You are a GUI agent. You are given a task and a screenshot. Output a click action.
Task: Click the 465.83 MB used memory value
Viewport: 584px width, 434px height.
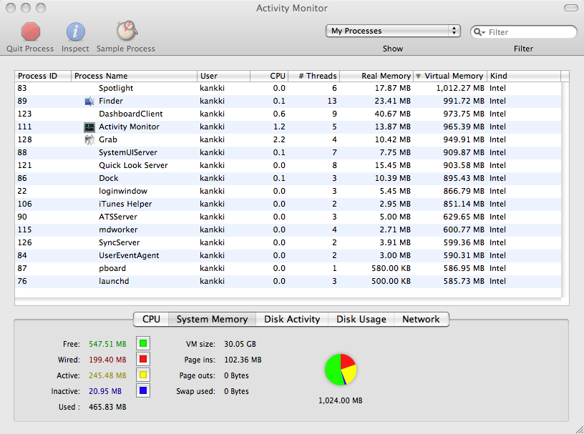107,407
